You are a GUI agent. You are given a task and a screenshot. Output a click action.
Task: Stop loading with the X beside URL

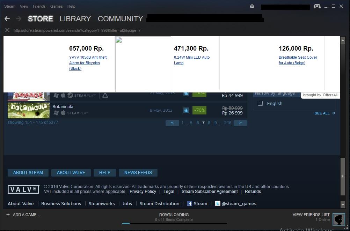(x=7, y=30)
